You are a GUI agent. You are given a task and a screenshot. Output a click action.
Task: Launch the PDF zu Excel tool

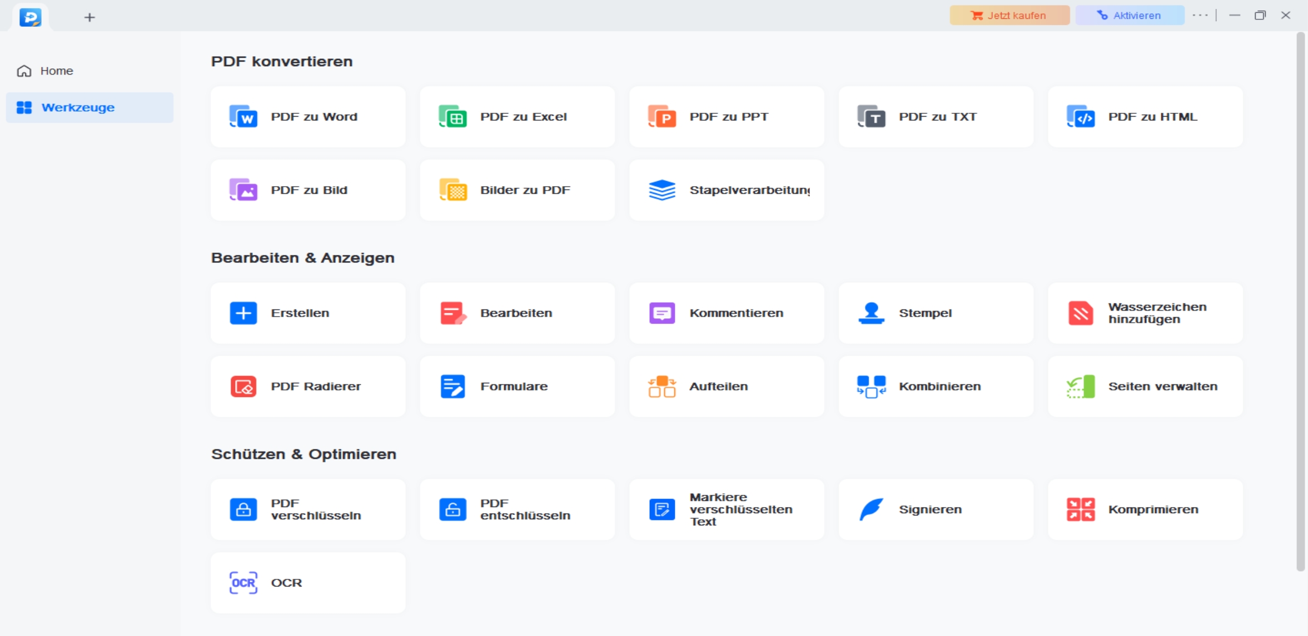[517, 117]
